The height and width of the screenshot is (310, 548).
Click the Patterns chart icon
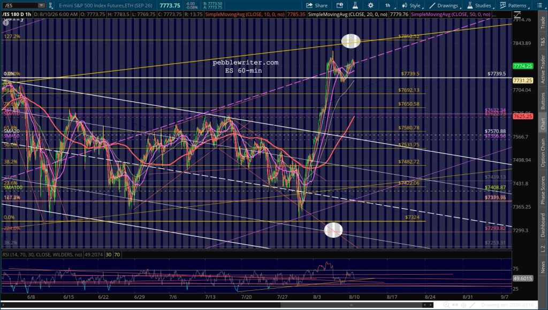click(x=503, y=5)
